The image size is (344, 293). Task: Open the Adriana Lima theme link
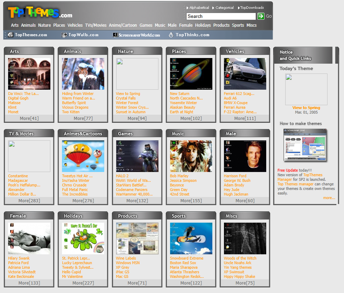point(19,268)
